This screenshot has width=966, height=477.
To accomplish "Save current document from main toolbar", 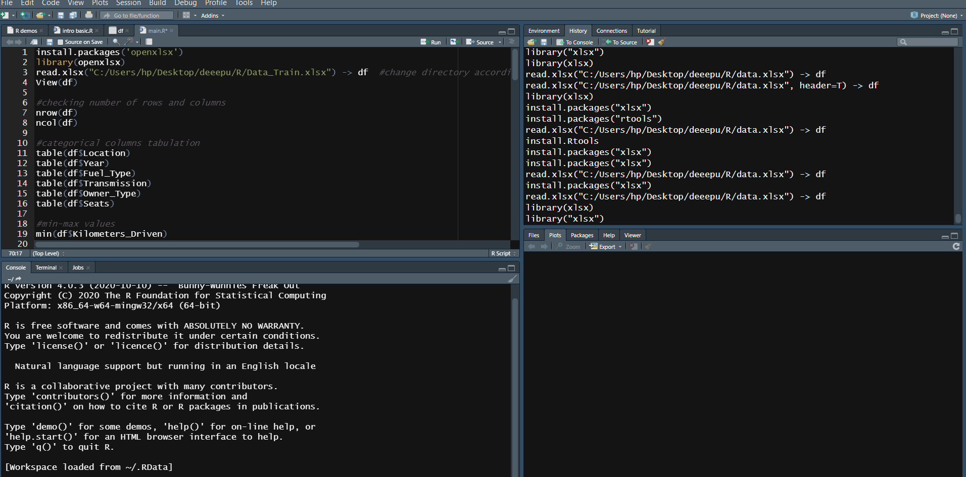I will coord(61,15).
